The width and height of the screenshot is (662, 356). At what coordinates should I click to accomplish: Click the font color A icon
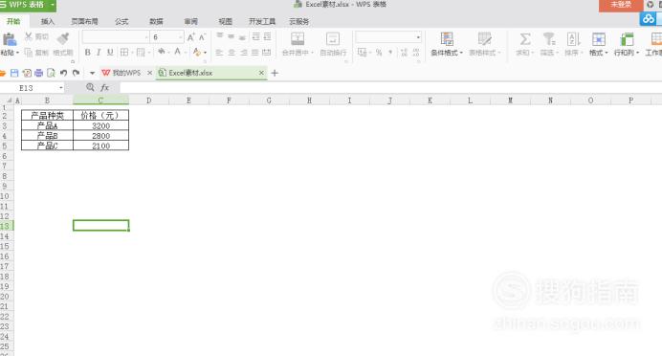[178, 52]
